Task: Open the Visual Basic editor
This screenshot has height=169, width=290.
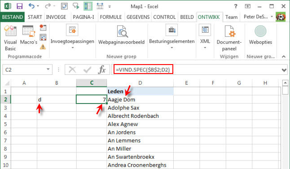Action: pos(10,38)
